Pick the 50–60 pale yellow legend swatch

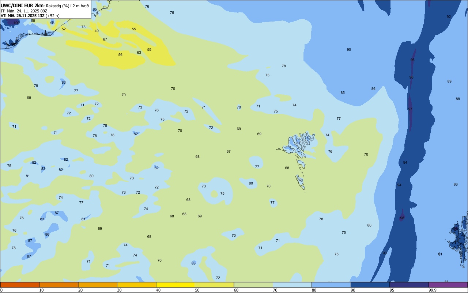point(214,285)
